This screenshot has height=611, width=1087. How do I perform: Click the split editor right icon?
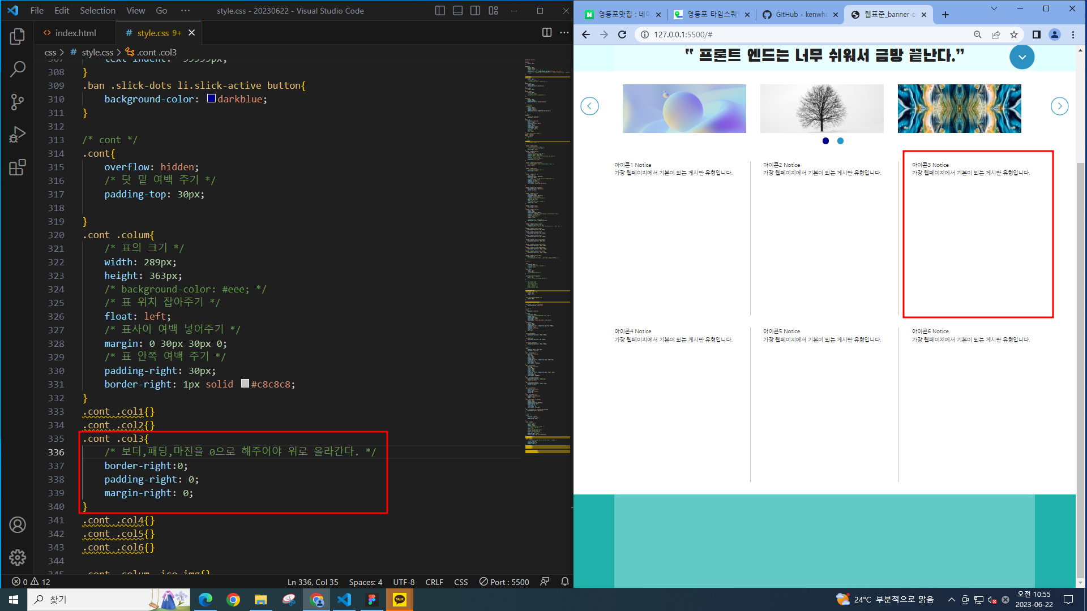point(546,33)
